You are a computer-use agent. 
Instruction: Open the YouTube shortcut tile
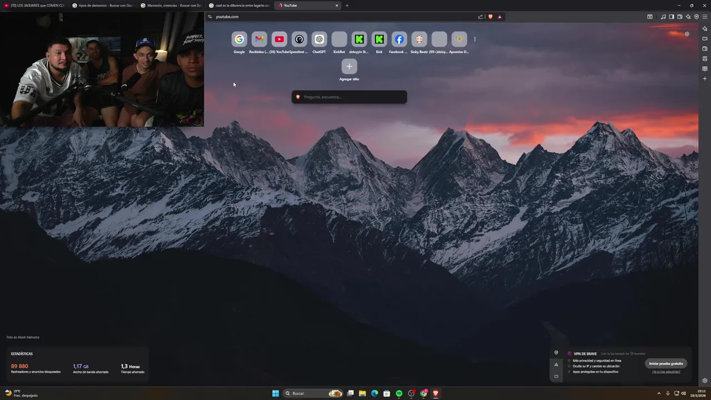[279, 39]
